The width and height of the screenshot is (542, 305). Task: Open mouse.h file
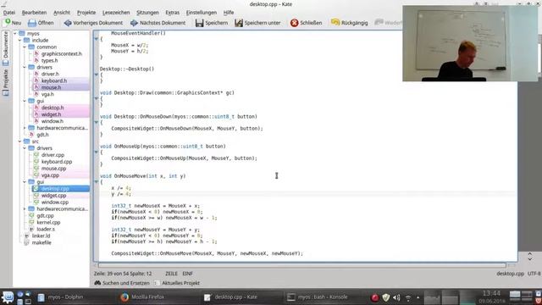[51, 87]
